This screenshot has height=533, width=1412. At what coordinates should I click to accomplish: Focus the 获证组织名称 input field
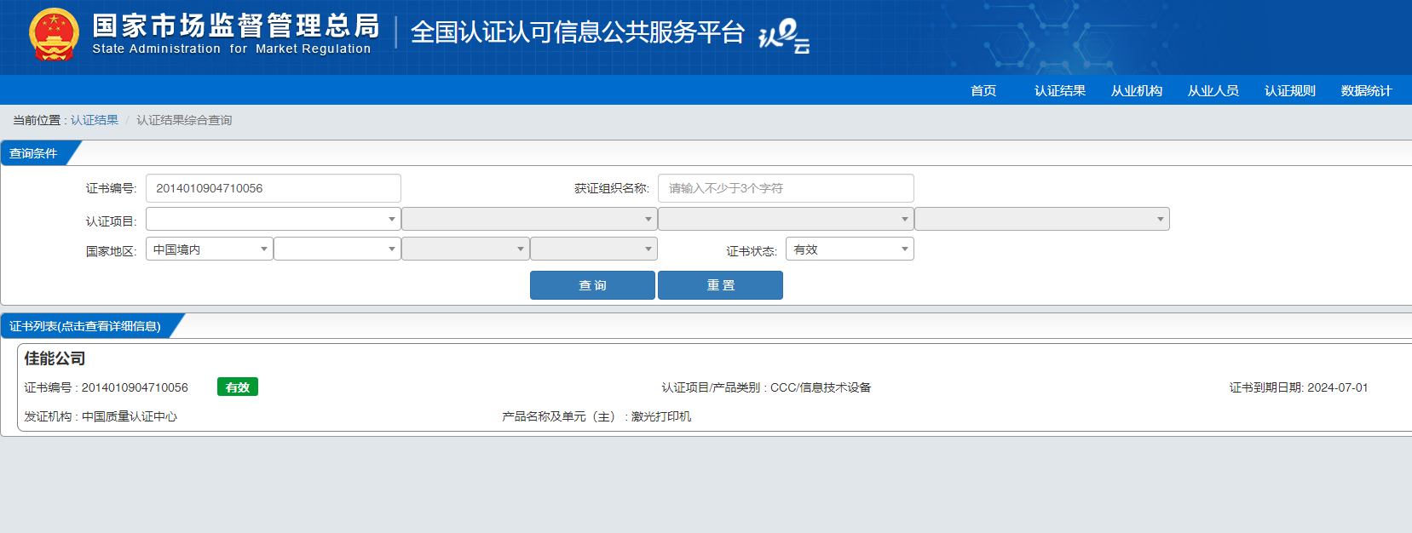786,188
